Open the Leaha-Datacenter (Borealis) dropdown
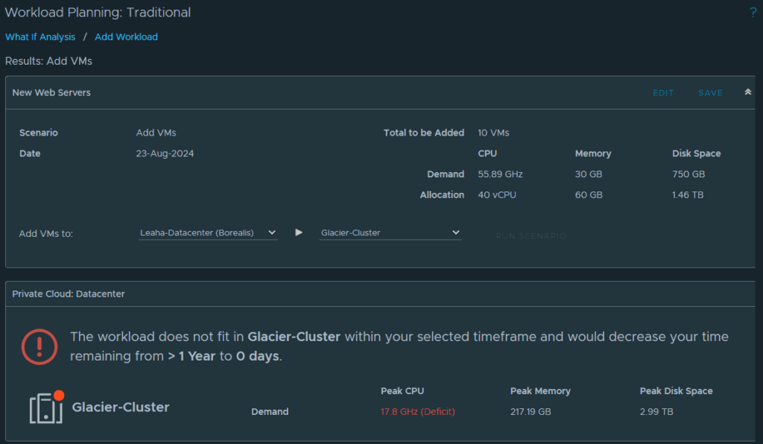This screenshot has height=444, width=763. [208, 233]
